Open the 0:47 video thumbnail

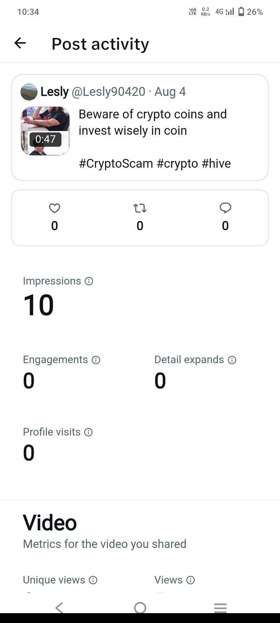click(45, 131)
